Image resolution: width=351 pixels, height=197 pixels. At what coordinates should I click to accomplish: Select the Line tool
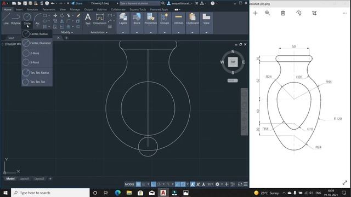pos(6,19)
